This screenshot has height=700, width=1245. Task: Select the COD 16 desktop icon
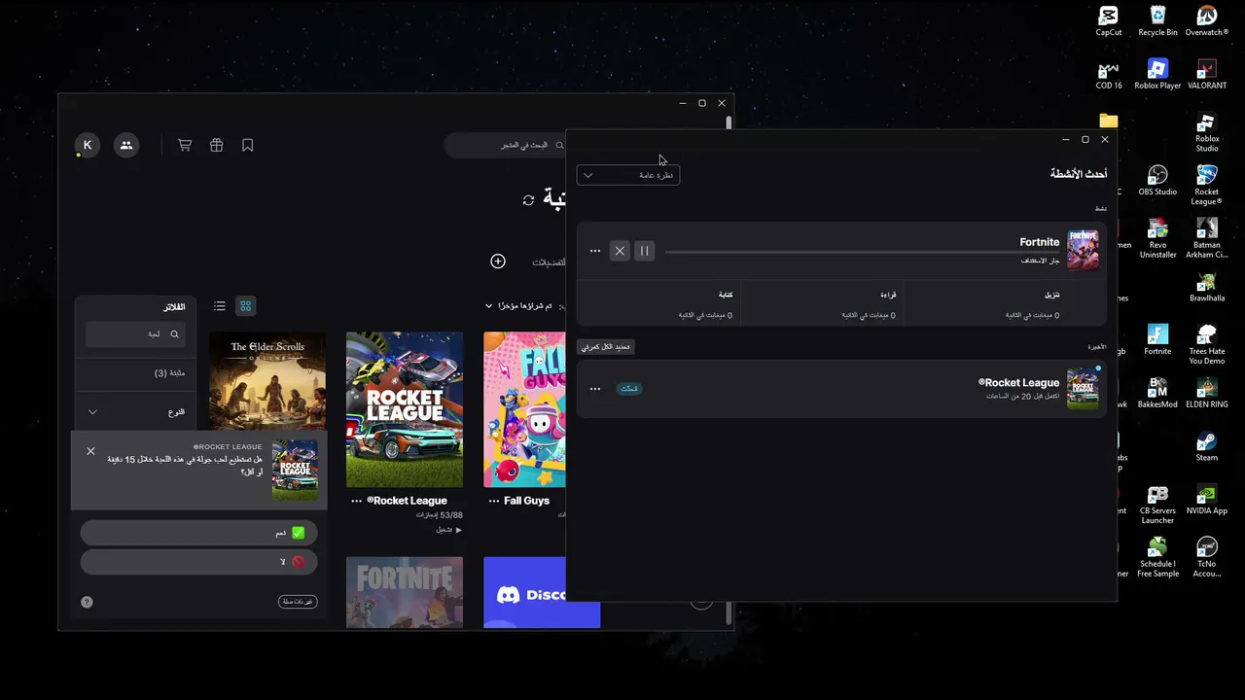[1109, 75]
